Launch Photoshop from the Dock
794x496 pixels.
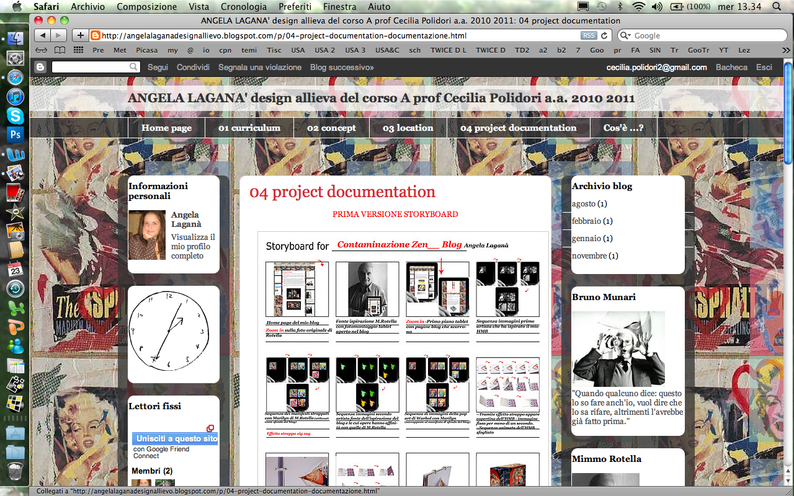[15, 135]
